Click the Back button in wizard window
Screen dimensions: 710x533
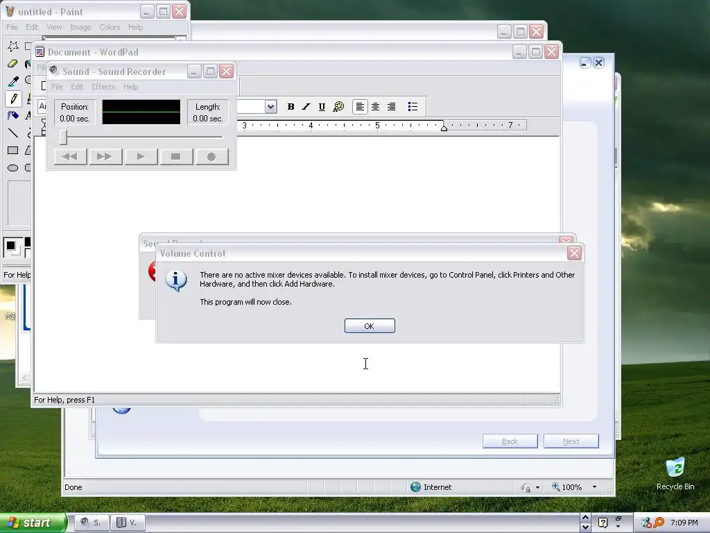[x=510, y=441]
